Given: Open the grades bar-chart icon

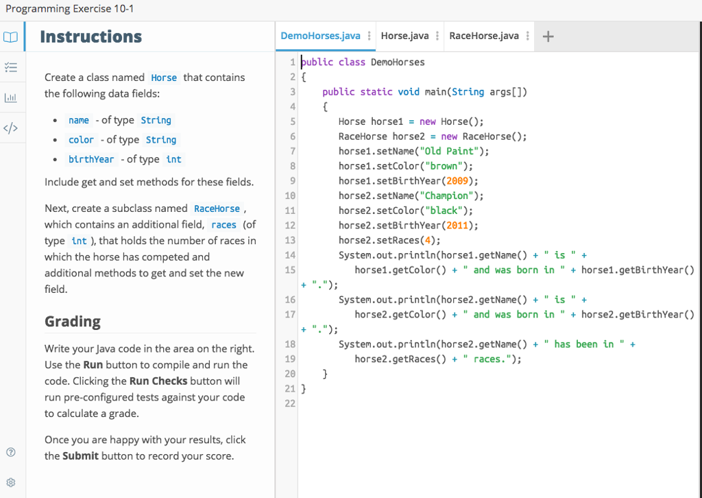Looking at the screenshot, I should (x=10, y=97).
